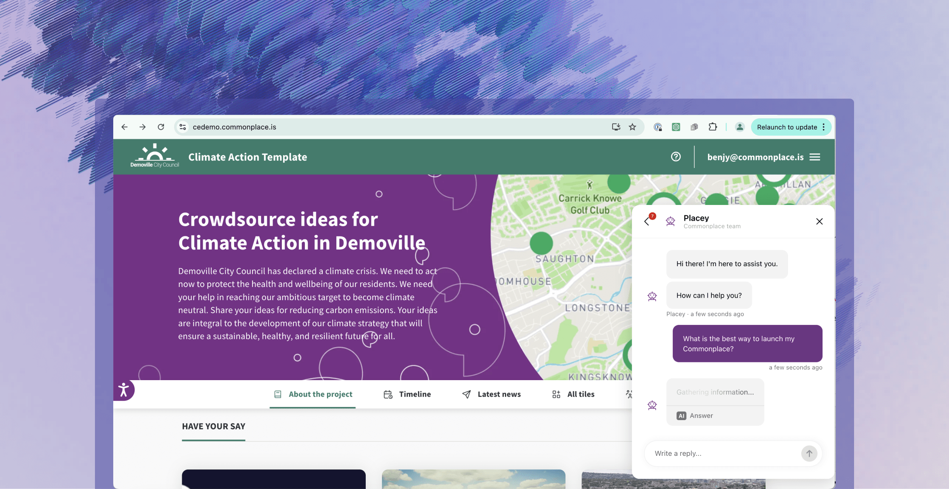Open the three-dot menu beside Relaunch
Screen dimensions: 949x489
(824, 127)
